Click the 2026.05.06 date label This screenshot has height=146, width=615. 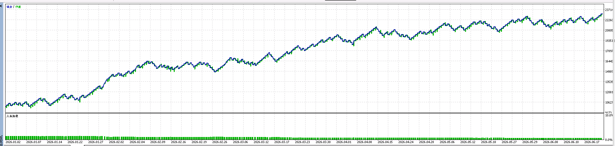point(447,142)
